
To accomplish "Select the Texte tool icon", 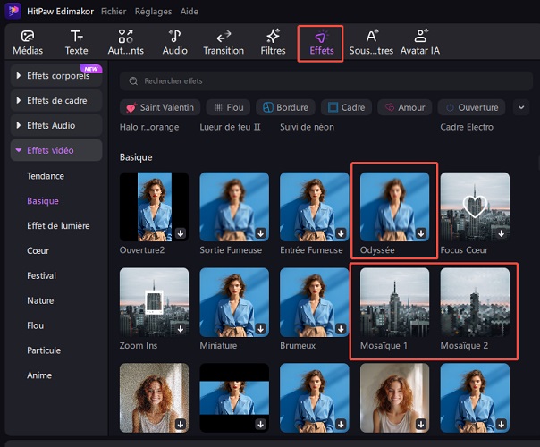I will [x=77, y=37].
